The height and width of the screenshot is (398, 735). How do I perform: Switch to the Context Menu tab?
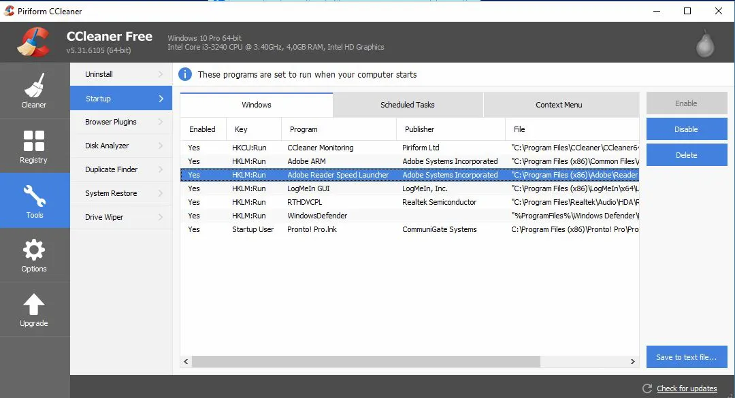pos(559,105)
